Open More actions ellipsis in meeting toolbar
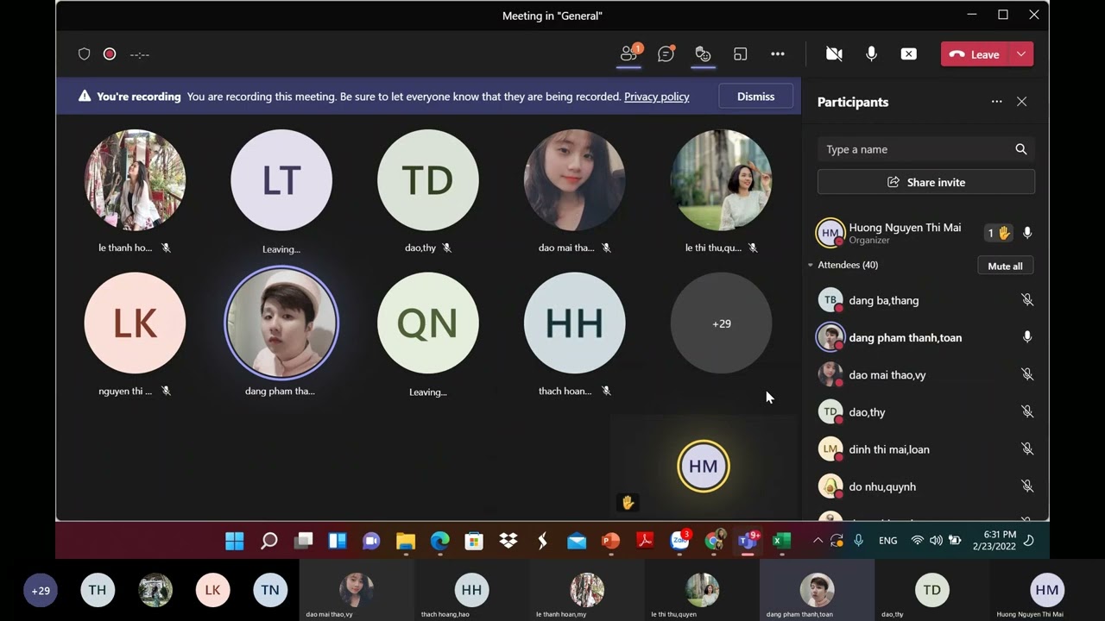This screenshot has width=1105, height=621. click(x=778, y=53)
